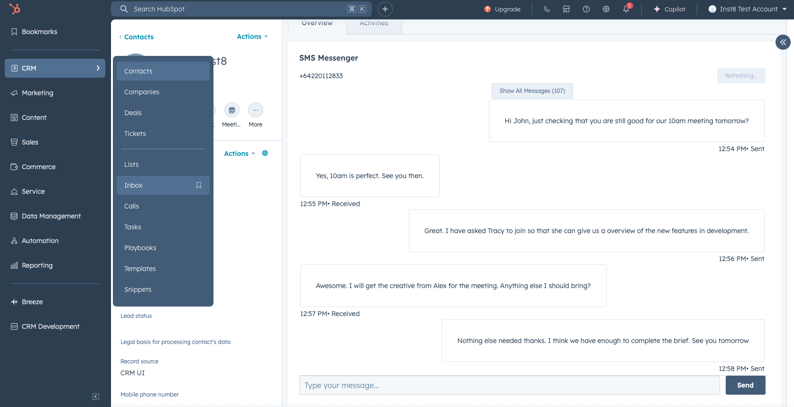
Task: Select Tickets in the CRM menu
Action: coord(163,134)
